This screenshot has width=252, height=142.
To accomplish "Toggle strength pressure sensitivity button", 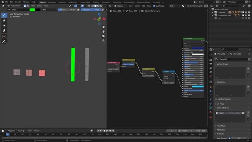I will coord(103,9).
